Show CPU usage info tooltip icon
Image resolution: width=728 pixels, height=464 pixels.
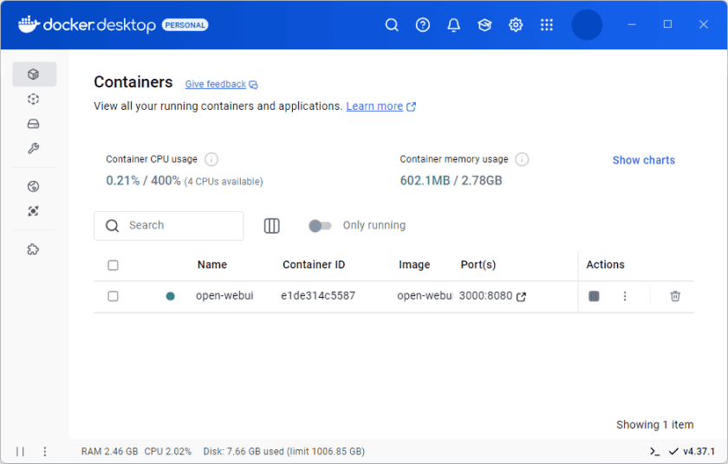tap(211, 159)
